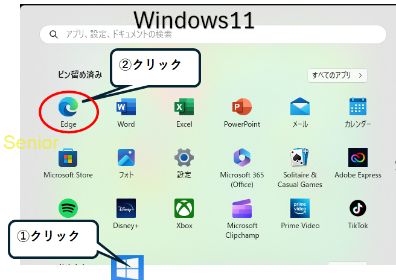
Task: Launch the Spotify app icon
Action: pyautogui.click(x=68, y=208)
